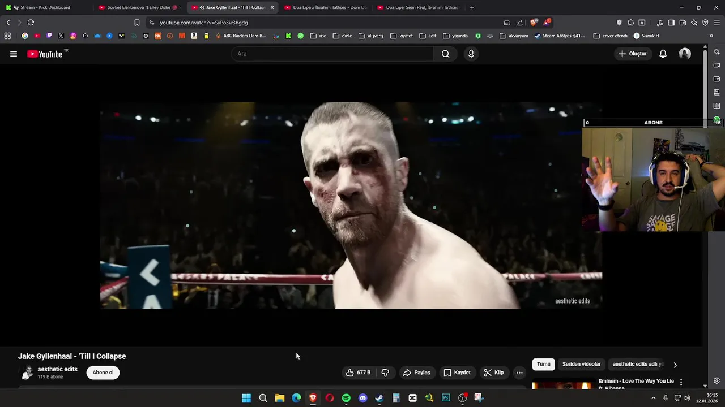Open Brave Leo AI sparkle icon
725x407 pixels.
694,23
